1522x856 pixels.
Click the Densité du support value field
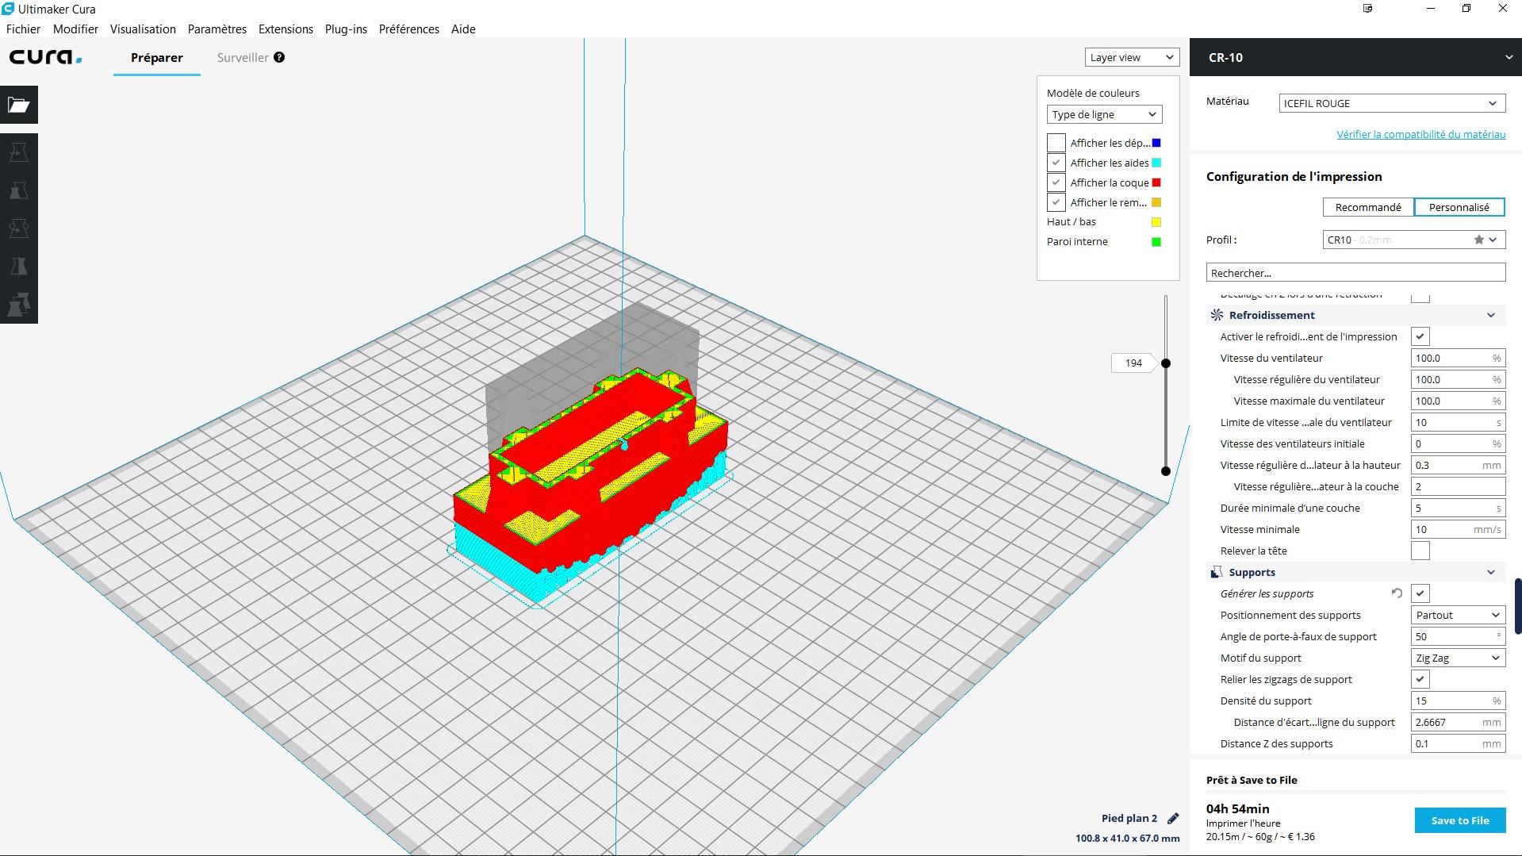click(x=1458, y=701)
